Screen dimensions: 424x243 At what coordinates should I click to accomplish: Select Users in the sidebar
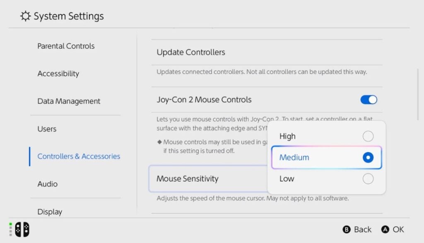[47, 129]
